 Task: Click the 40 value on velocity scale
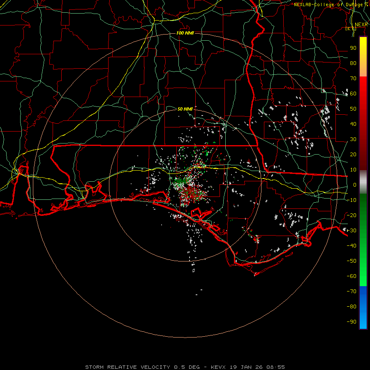click(x=353, y=124)
